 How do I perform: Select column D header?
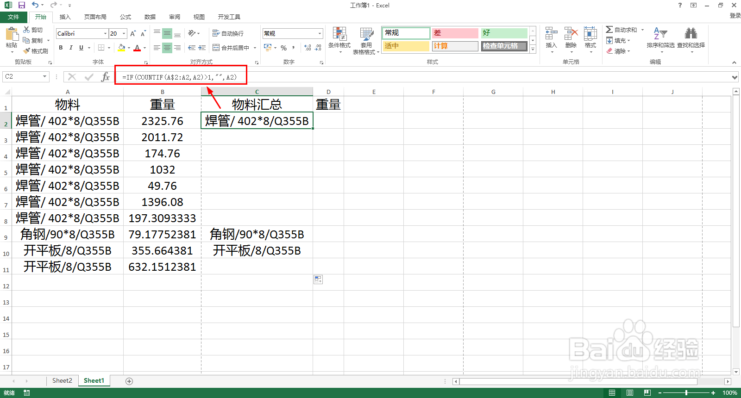click(x=328, y=92)
